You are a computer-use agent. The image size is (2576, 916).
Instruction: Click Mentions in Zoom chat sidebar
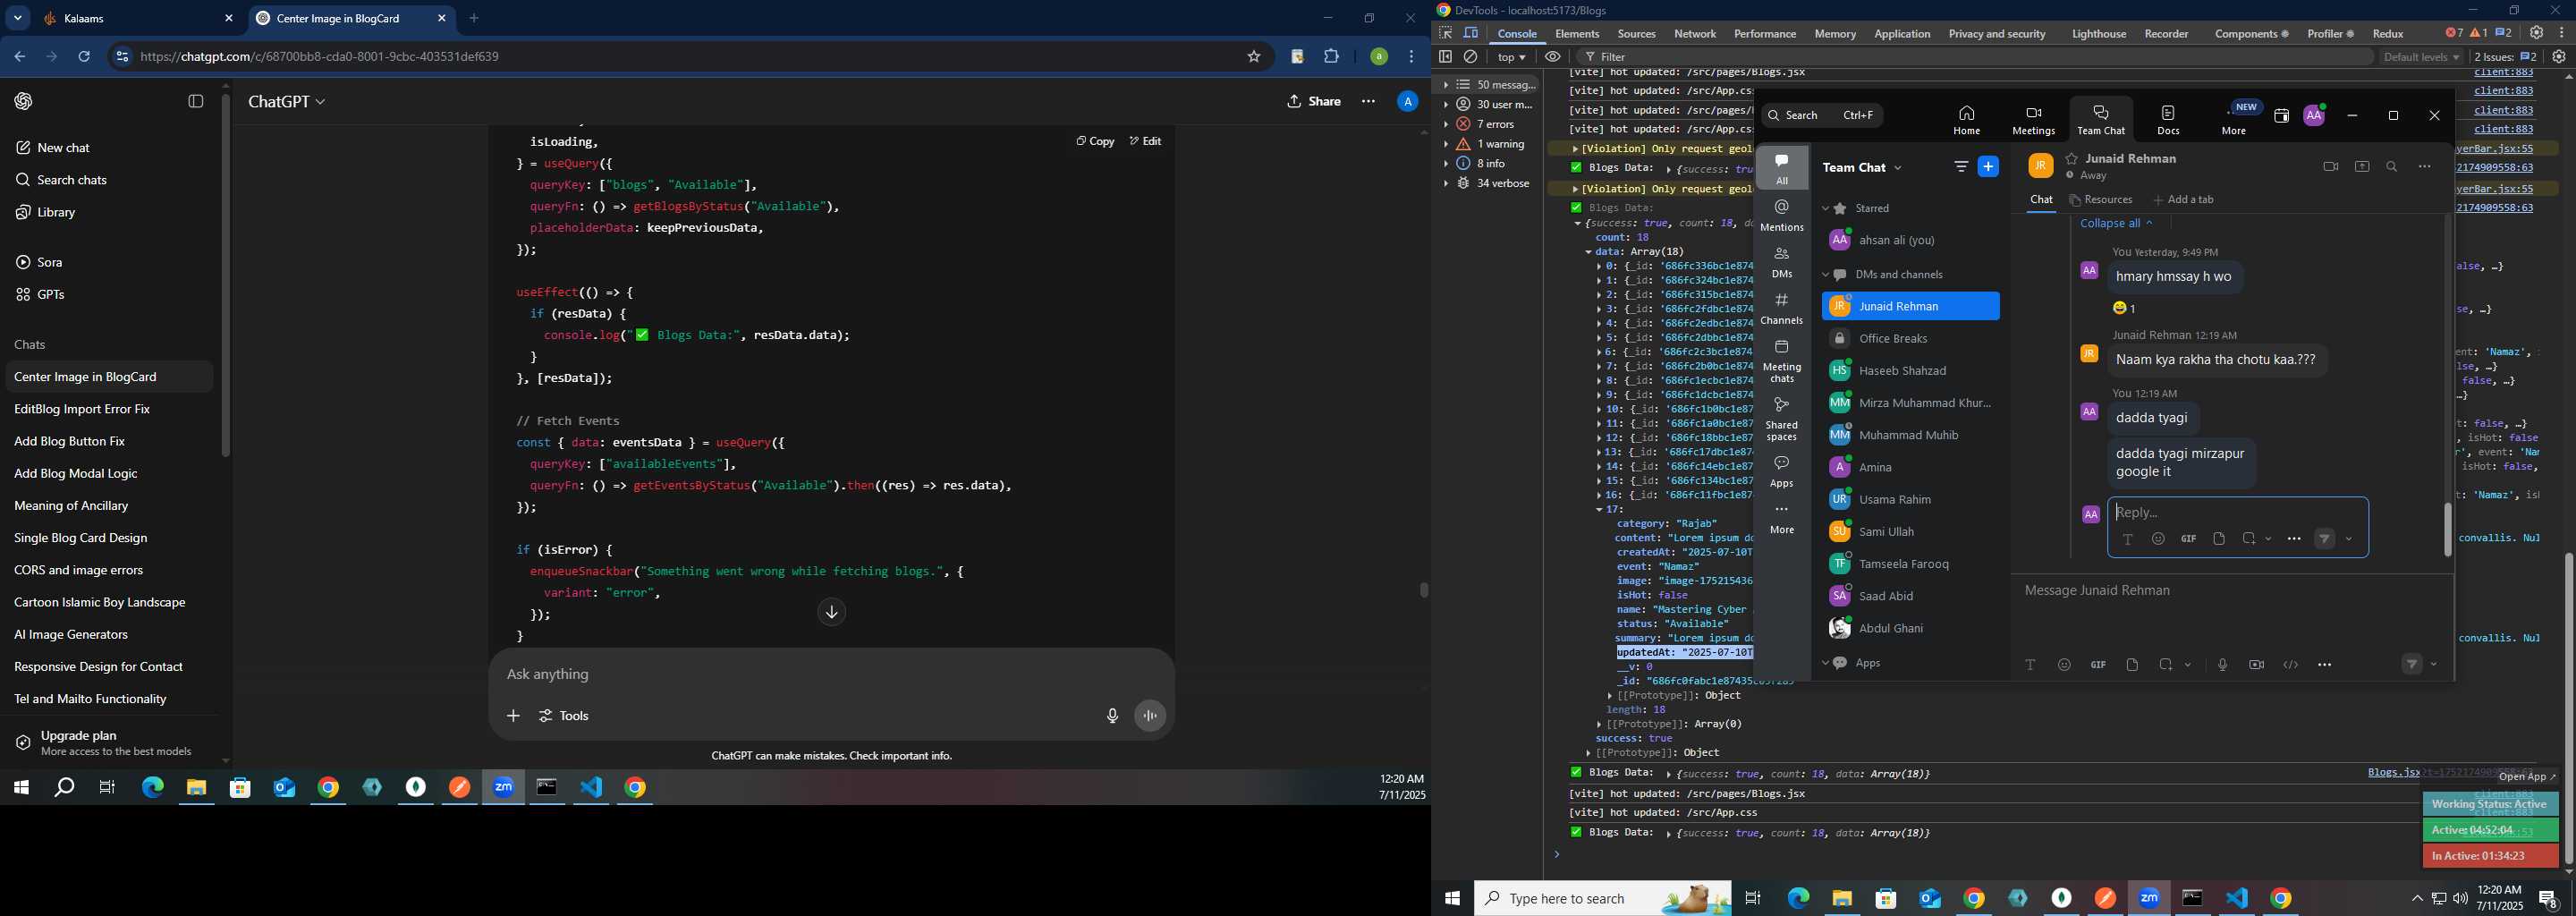(1782, 215)
